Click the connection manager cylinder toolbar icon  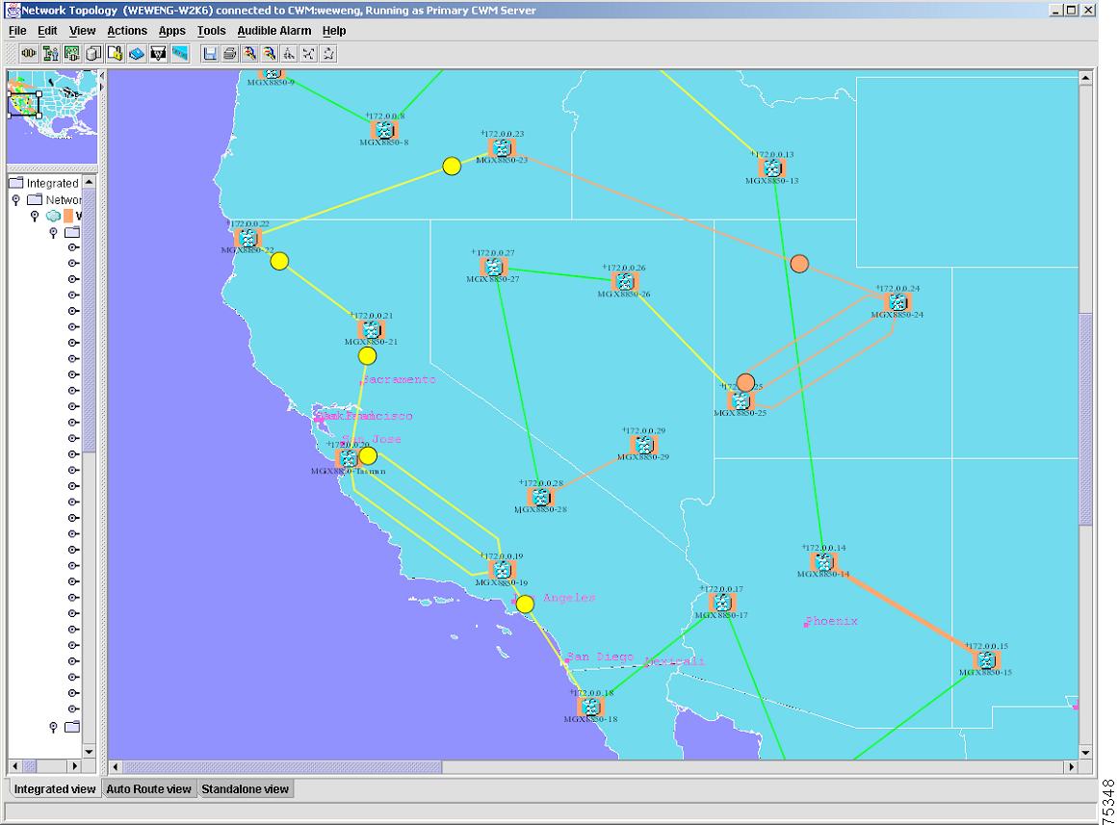point(29,54)
